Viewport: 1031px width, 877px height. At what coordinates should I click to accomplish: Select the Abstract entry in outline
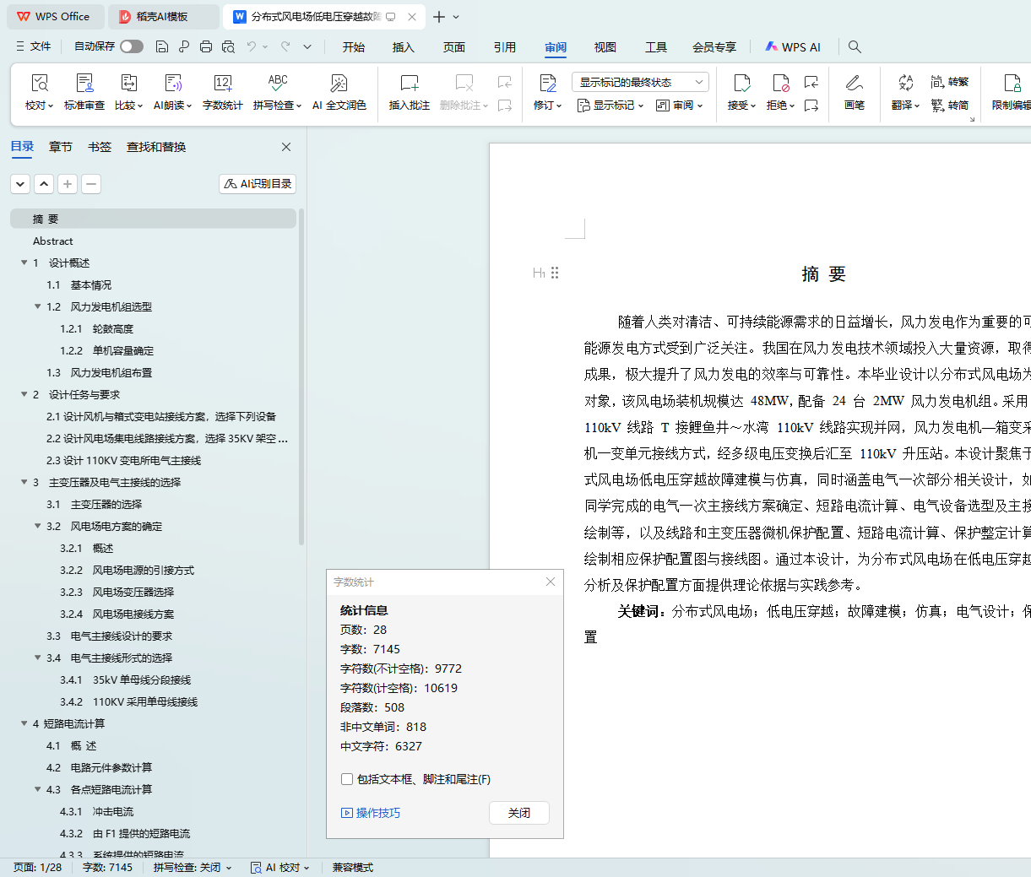pyautogui.click(x=53, y=241)
